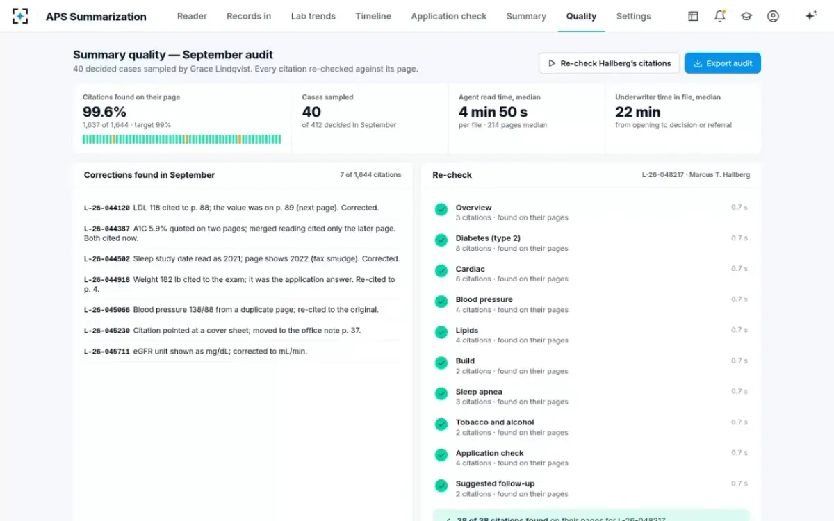
Task: Click the 40 cases sampled value
Action: pos(311,112)
